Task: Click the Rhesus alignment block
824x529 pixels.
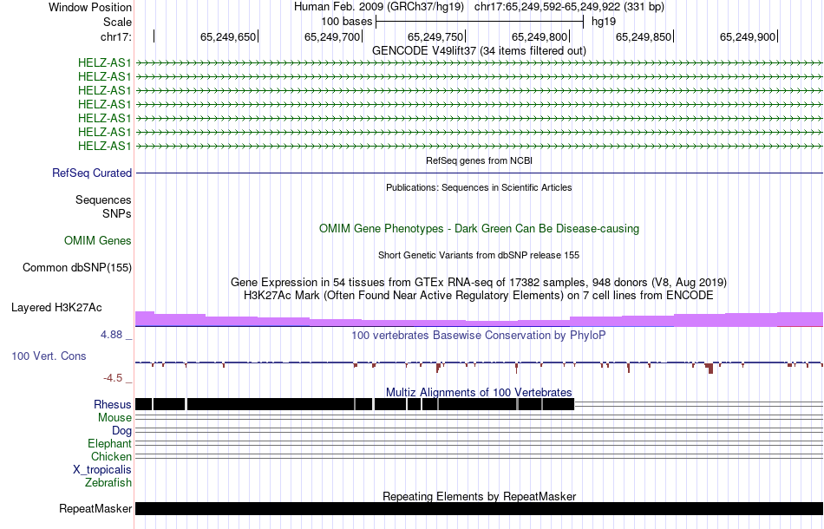Action: 355,404
